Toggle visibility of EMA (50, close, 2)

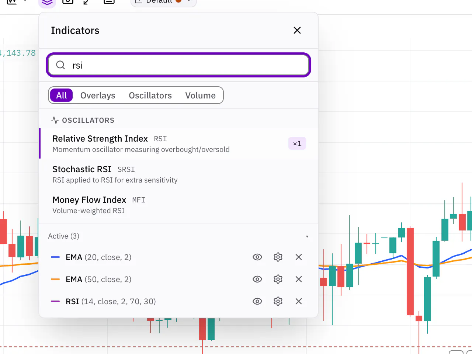(257, 279)
